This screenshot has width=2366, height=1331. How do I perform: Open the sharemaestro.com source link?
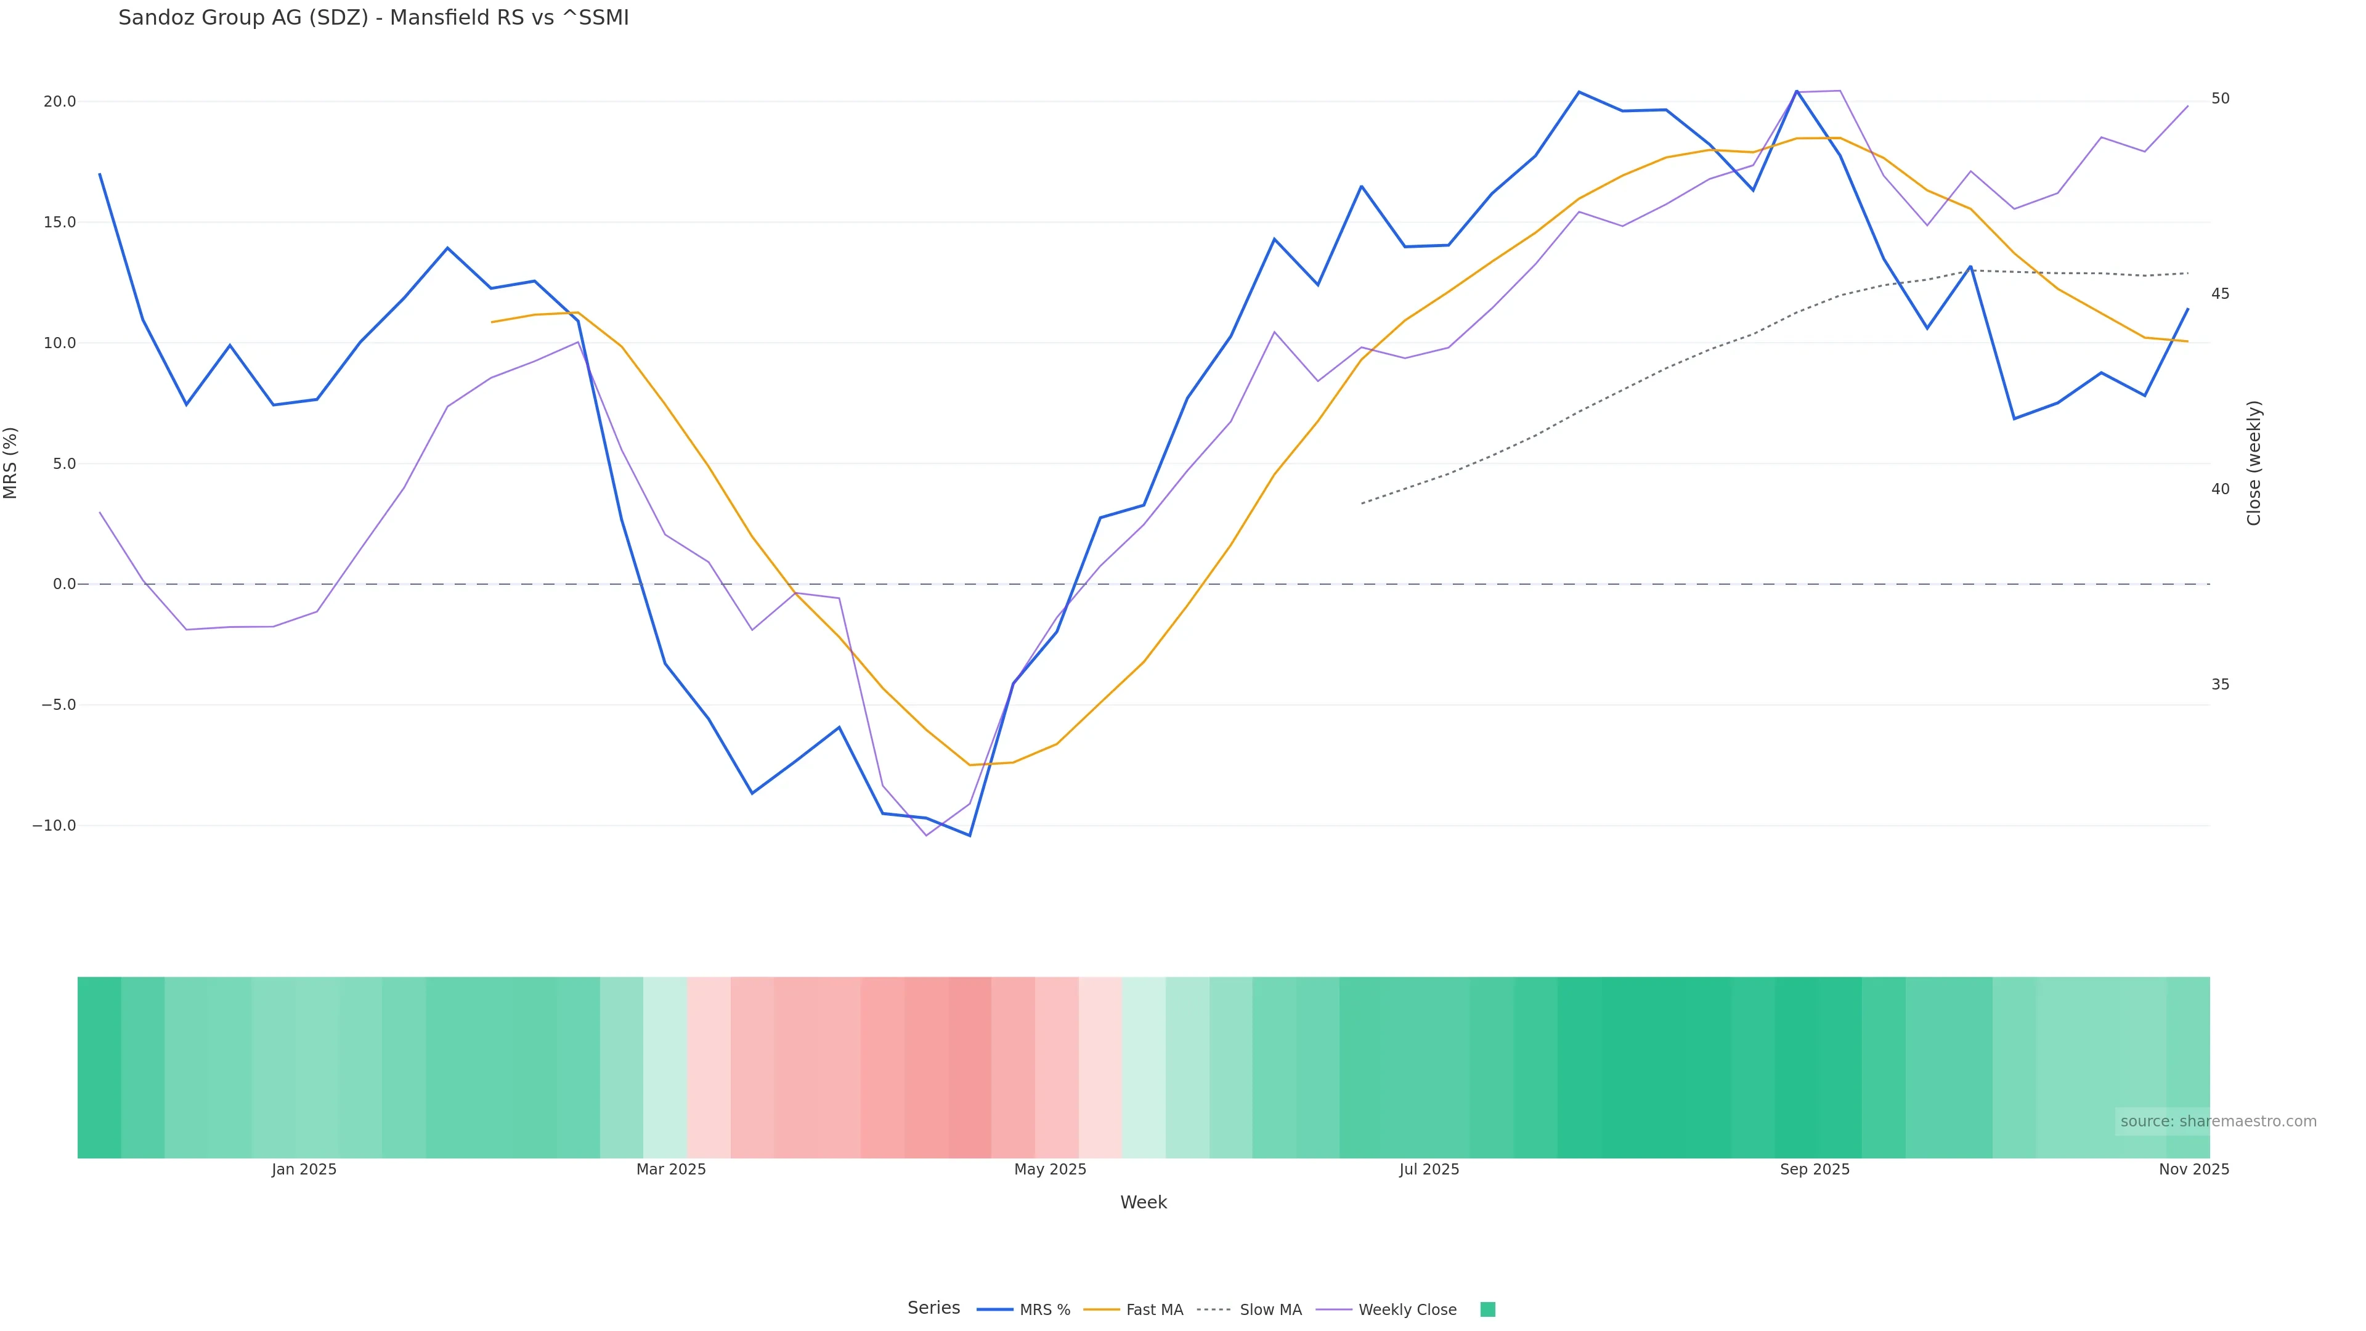pos(2218,1121)
